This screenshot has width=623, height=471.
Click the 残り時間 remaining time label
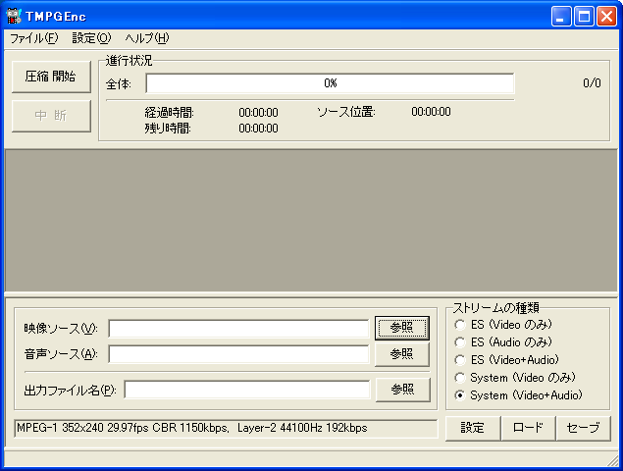coord(168,129)
